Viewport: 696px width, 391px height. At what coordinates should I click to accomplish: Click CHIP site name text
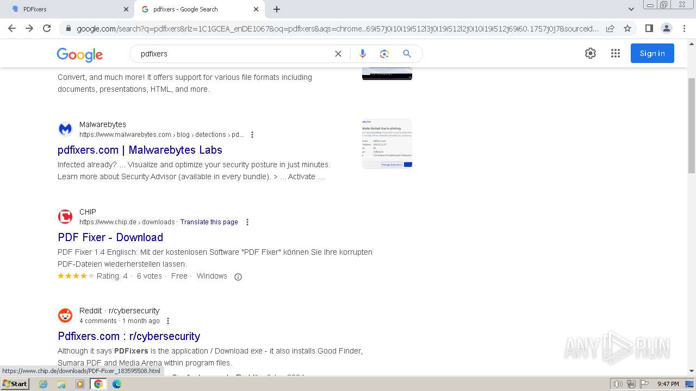(88, 212)
